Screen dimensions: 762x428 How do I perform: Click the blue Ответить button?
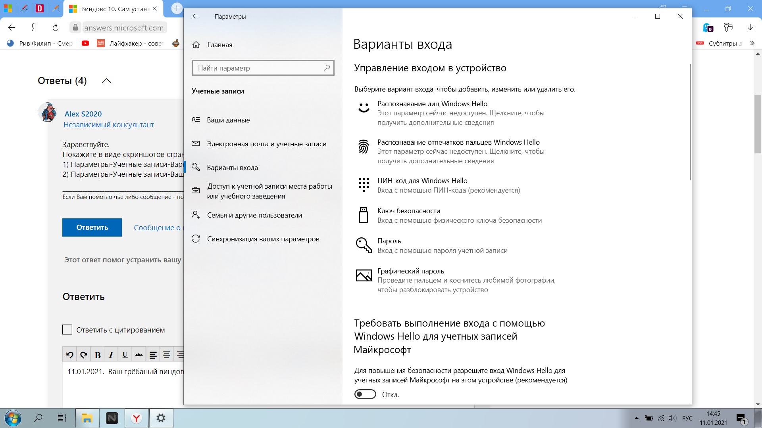pyautogui.click(x=92, y=227)
